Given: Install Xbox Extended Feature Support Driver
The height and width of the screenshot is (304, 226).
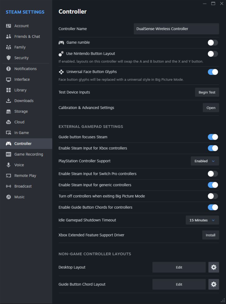Looking at the screenshot, I should pyautogui.click(x=210, y=235).
